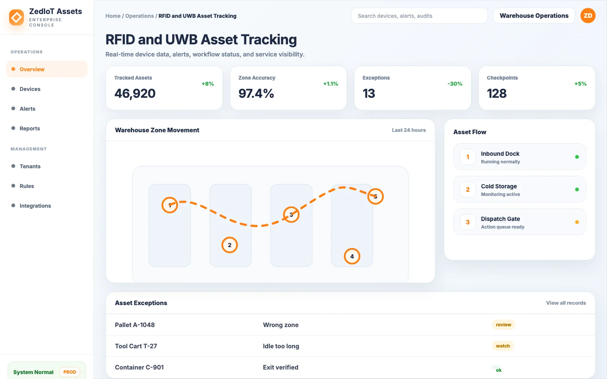Screen dimensions: 607x379
Task: Select Rules in the sidebar
Action: click(47, 186)
